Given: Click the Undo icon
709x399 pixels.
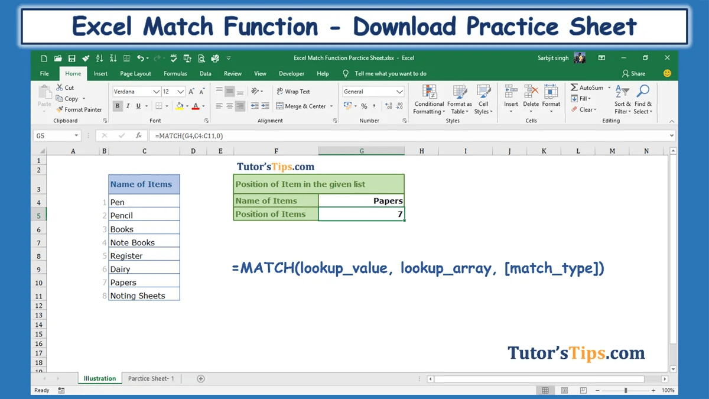Looking at the screenshot, I should (x=140, y=58).
